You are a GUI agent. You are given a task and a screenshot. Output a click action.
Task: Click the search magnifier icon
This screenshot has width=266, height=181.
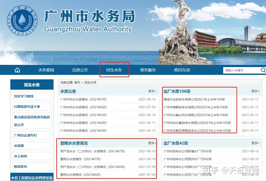[x=263, y=70]
